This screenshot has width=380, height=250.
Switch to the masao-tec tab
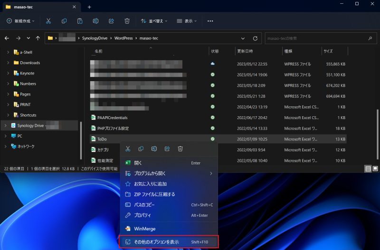(x=41, y=7)
